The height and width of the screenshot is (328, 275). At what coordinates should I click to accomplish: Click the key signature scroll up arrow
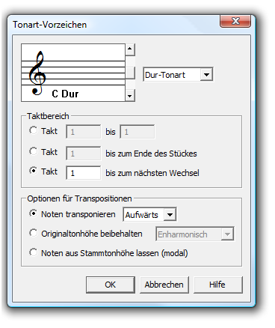click(x=130, y=49)
